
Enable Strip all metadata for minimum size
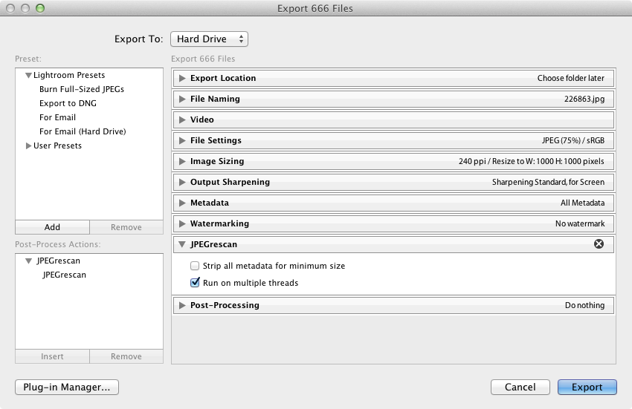pos(195,266)
